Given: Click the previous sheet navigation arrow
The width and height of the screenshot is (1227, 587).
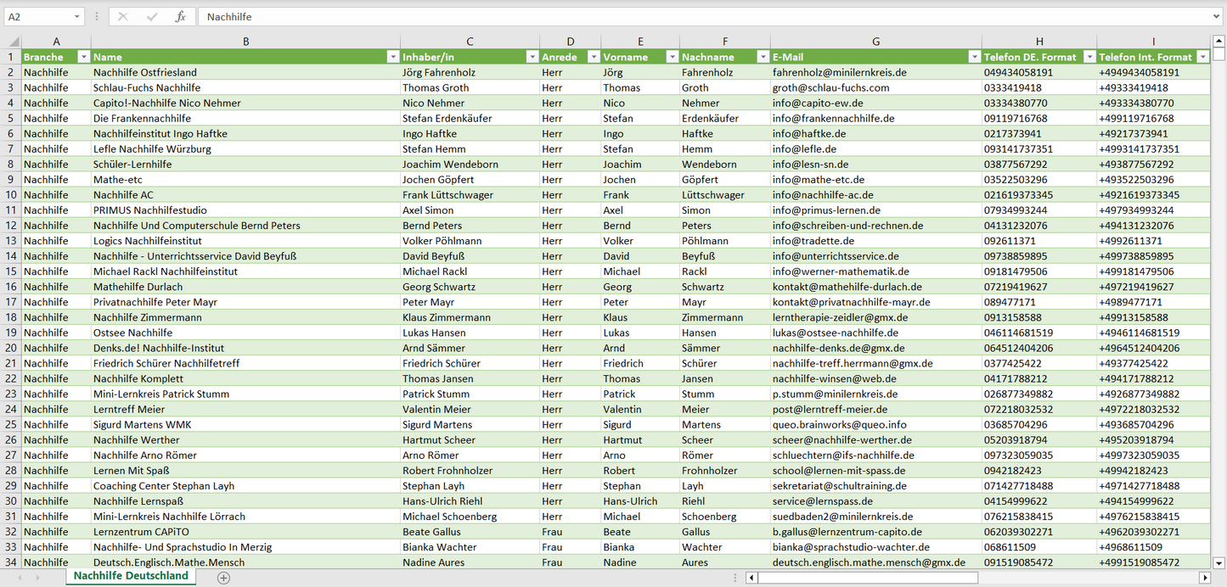Looking at the screenshot, I should point(20,578).
